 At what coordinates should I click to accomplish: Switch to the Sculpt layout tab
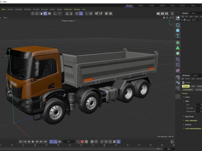pos(151,5)
